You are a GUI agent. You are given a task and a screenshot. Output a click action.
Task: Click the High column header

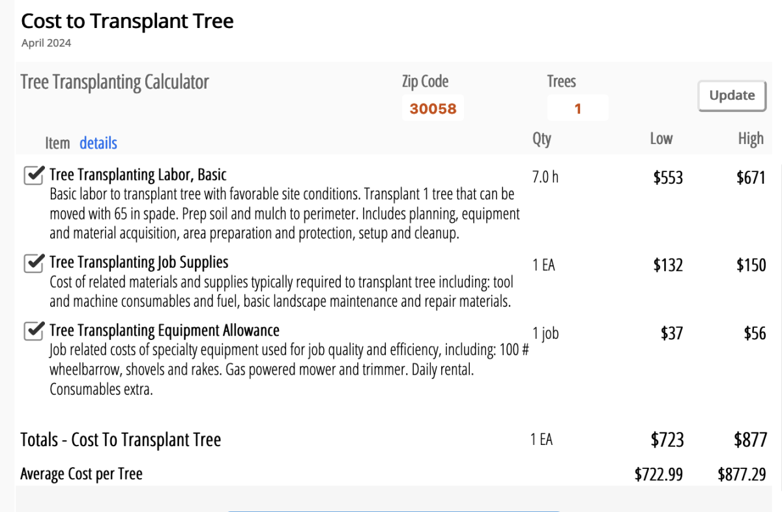[x=751, y=139]
